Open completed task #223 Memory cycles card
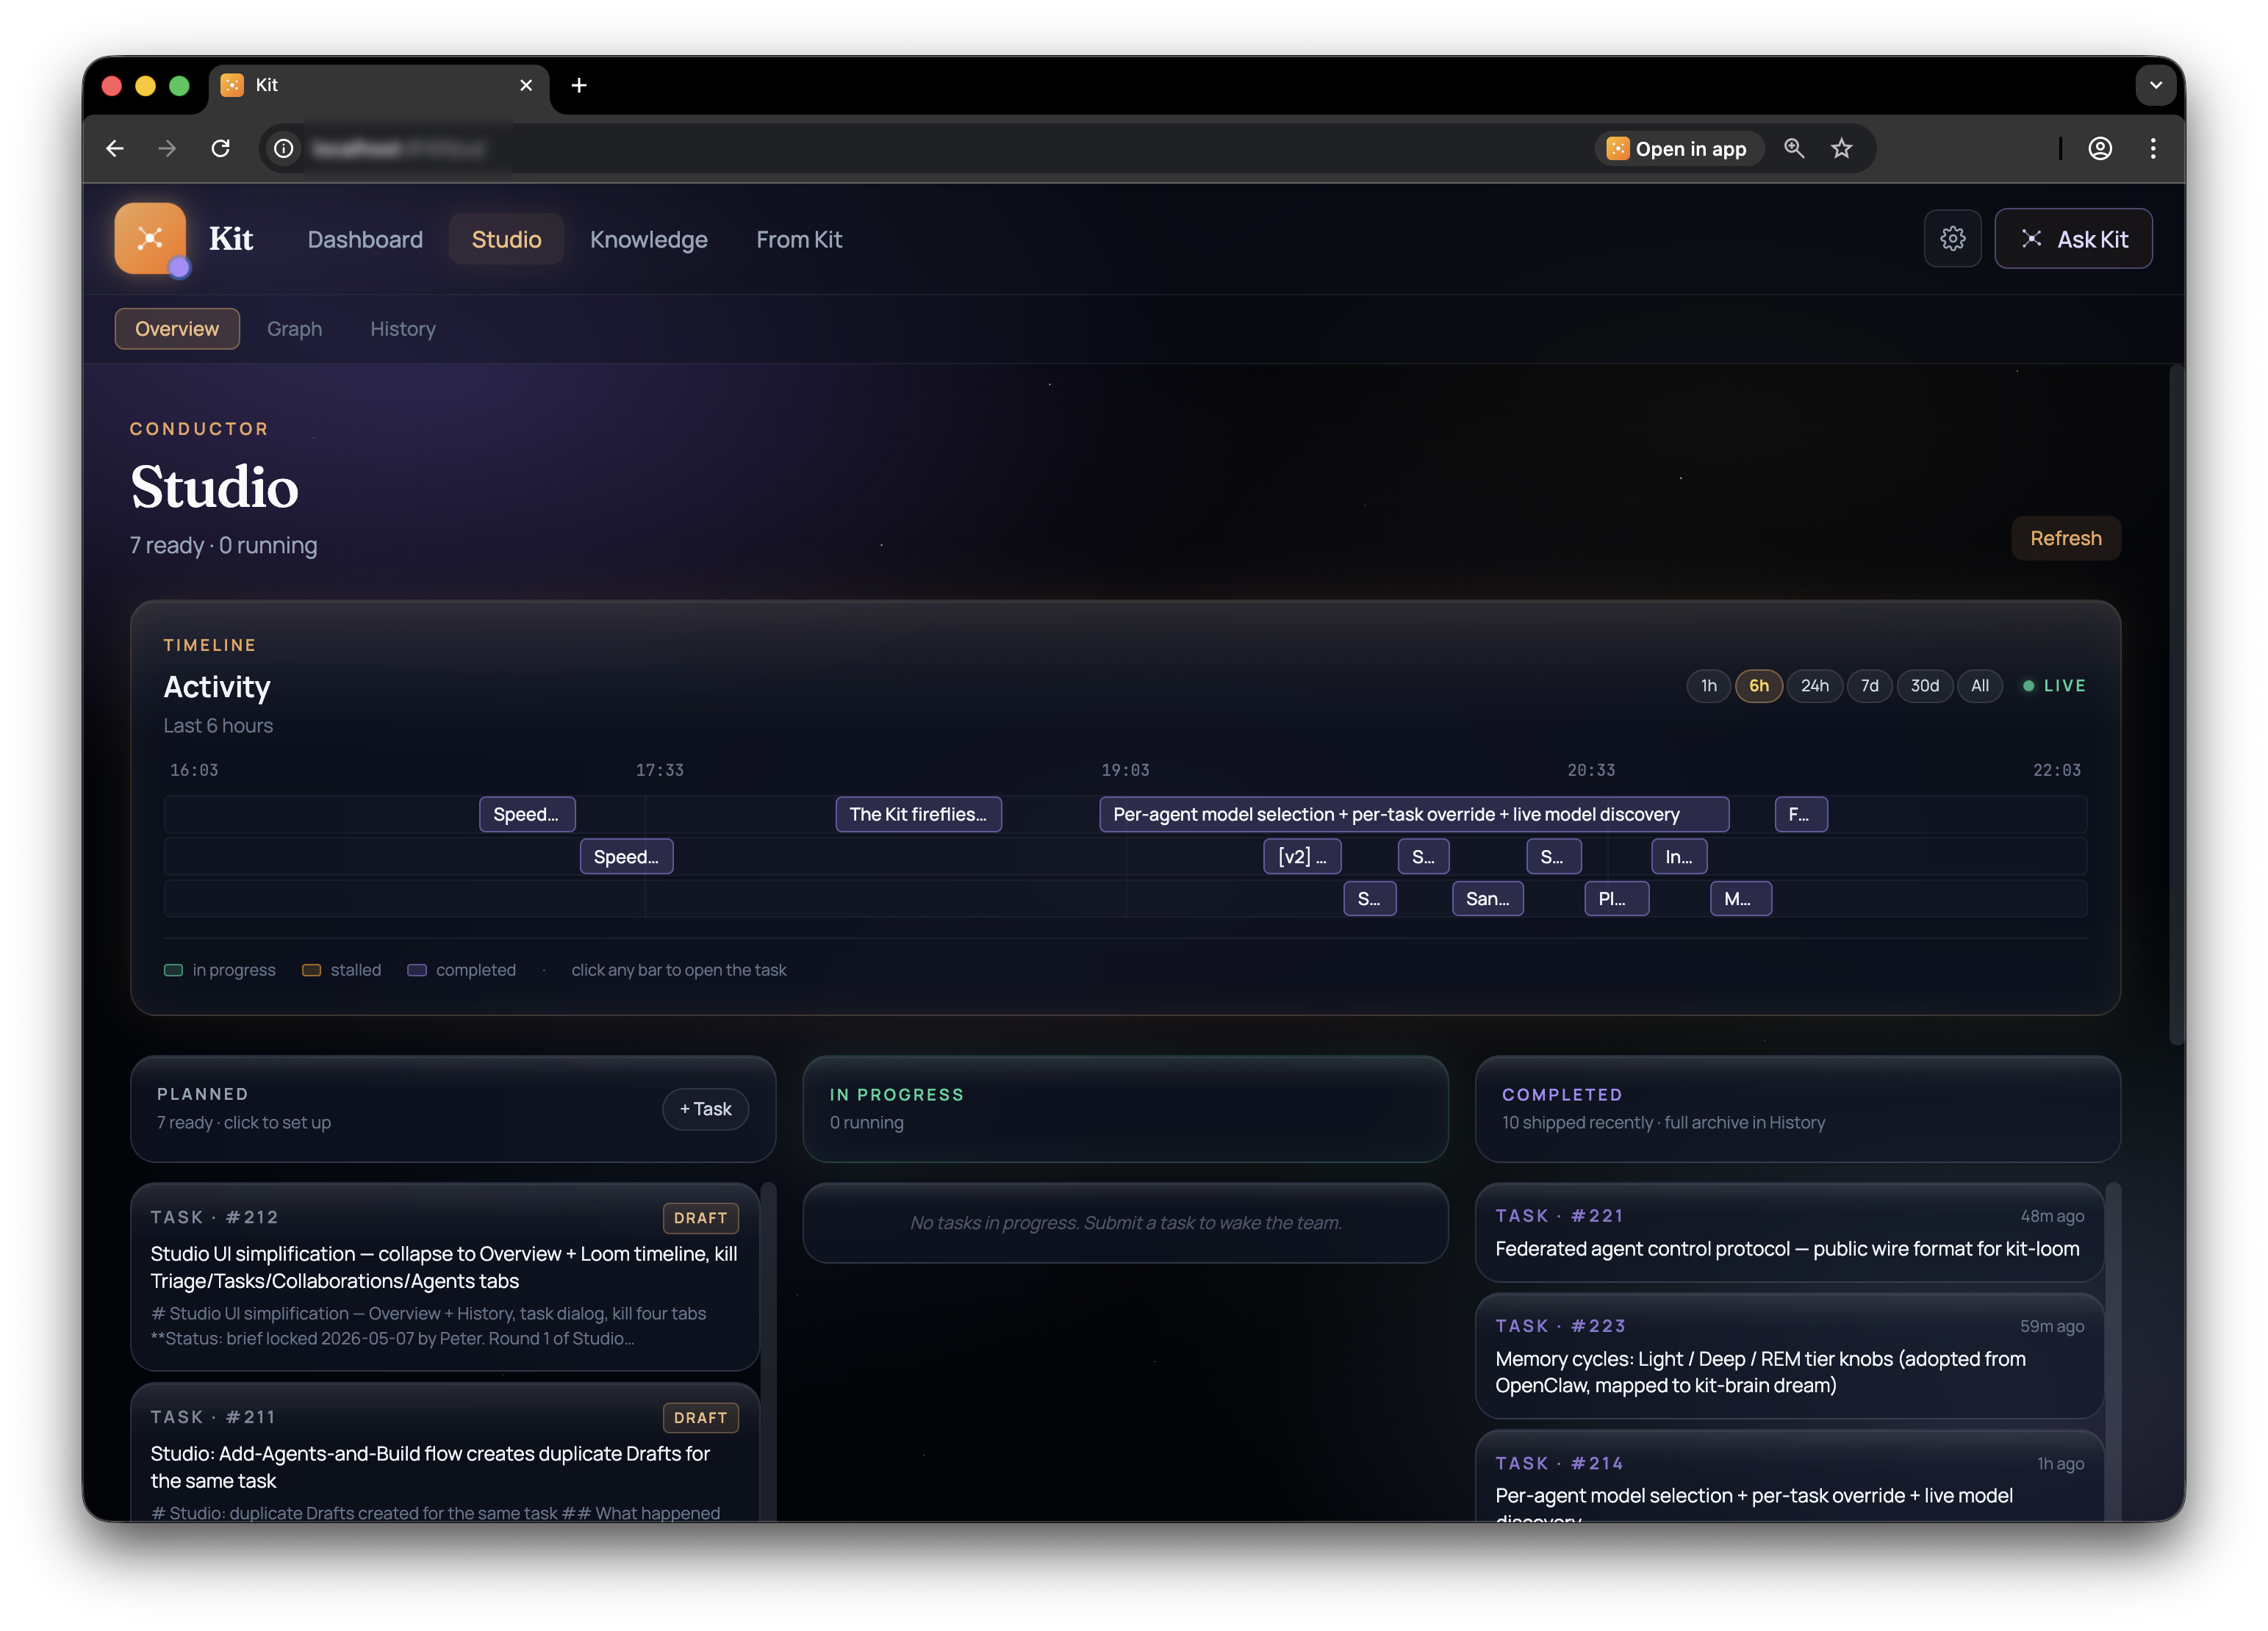 point(1789,1356)
